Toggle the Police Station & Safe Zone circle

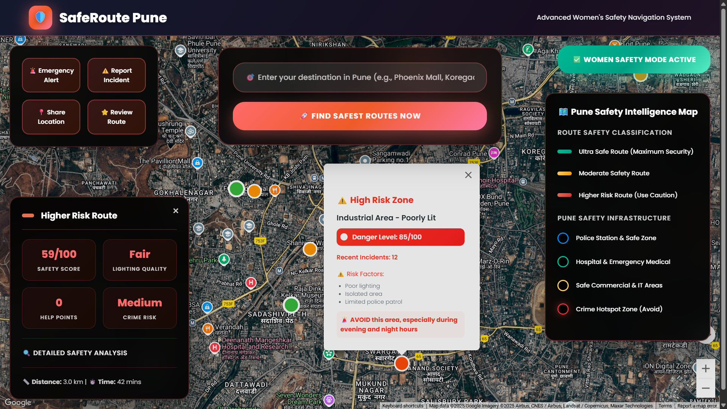point(563,238)
